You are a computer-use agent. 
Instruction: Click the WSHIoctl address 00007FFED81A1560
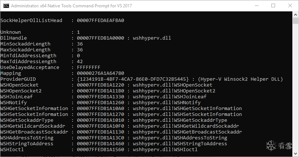(x=101, y=150)
